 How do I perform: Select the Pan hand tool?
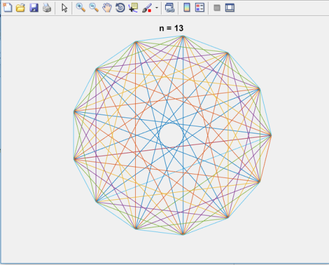tap(107, 8)
